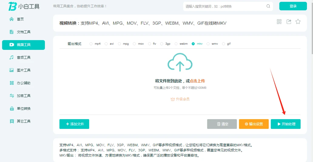
Task: Click the document icon beside 文档工具
Action: pyautogui.click(x=12, y=32)
